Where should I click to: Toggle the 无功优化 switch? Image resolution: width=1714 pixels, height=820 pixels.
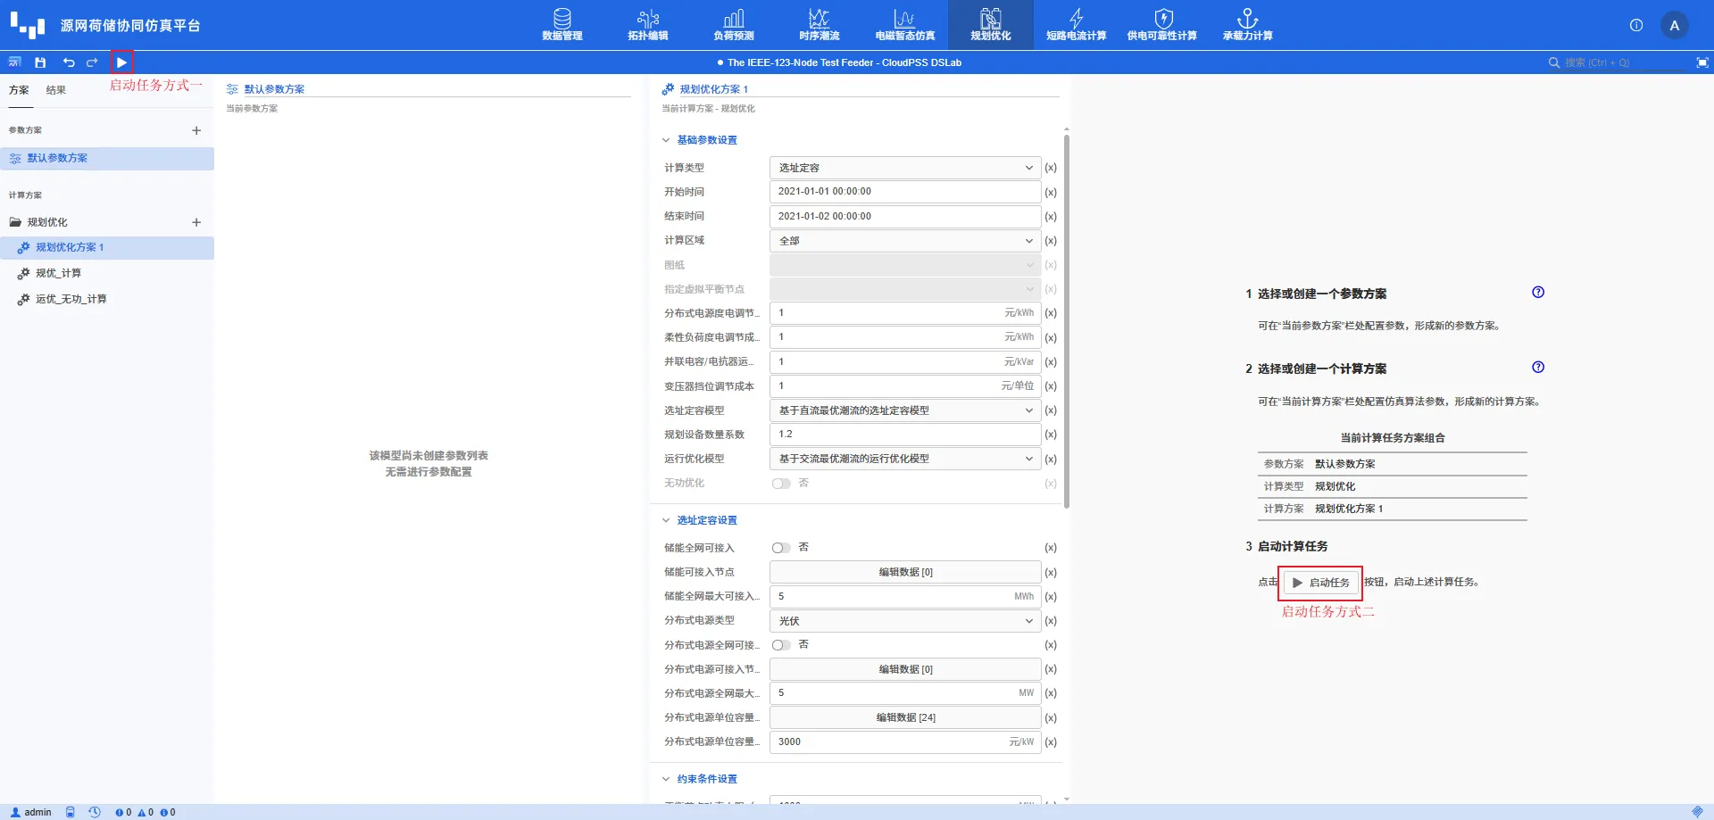pyautogui.click(x=781, y=484)
